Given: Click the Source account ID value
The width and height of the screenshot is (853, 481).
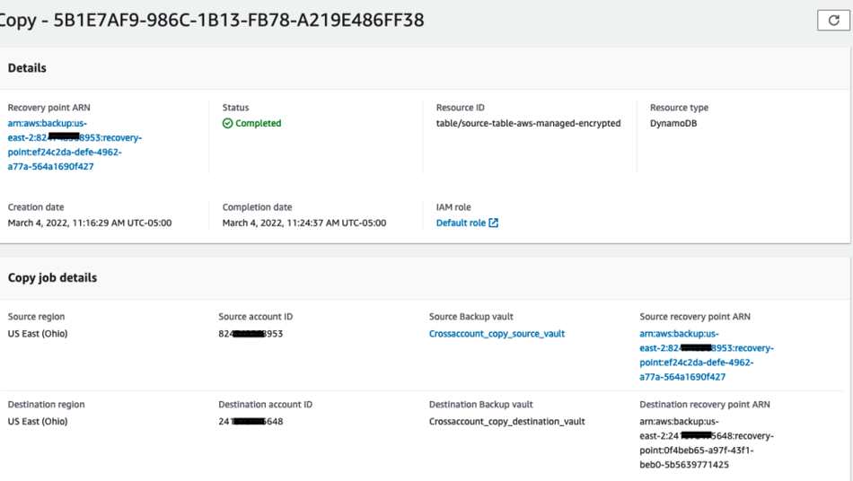Looking at the screenshot, I should tap(251, 334).
